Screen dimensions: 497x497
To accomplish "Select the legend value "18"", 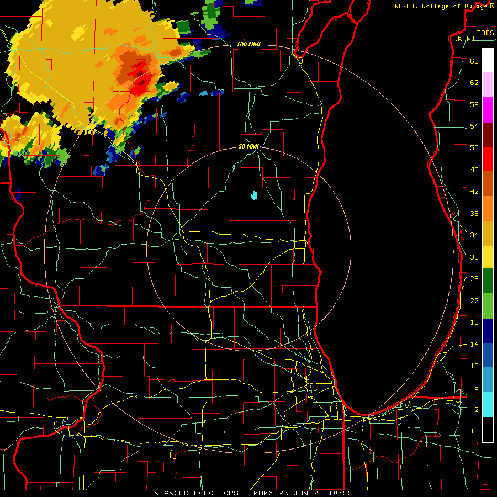I will (474, 322).
